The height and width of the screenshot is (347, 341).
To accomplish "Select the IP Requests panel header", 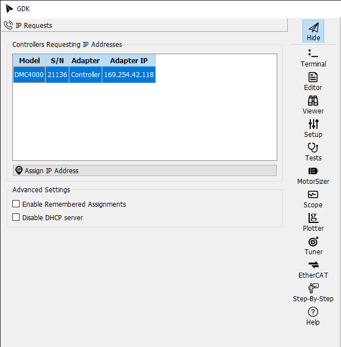I will click(x=144, y=25).
